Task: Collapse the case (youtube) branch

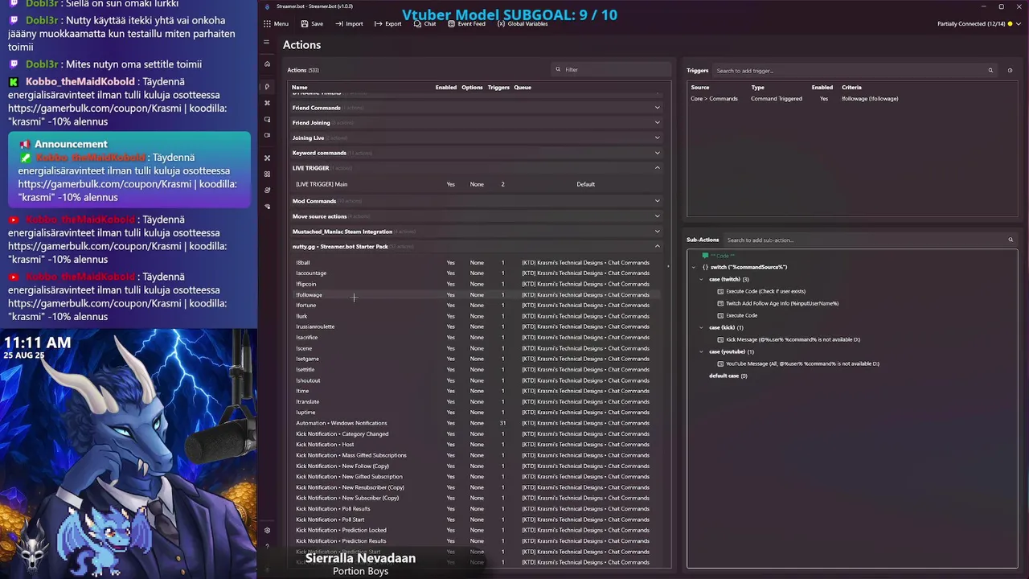Action: pyautogui.click(x=701, y=351)
